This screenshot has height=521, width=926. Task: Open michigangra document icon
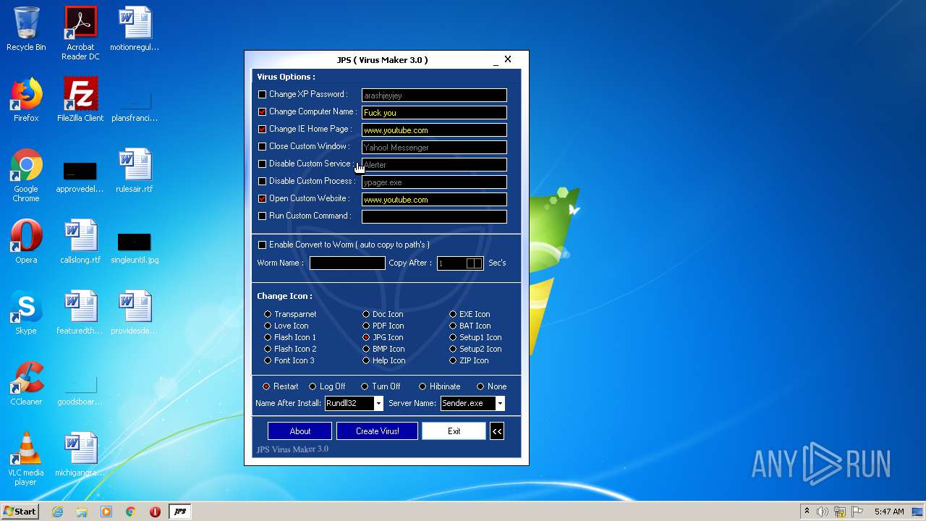(80, 454)
